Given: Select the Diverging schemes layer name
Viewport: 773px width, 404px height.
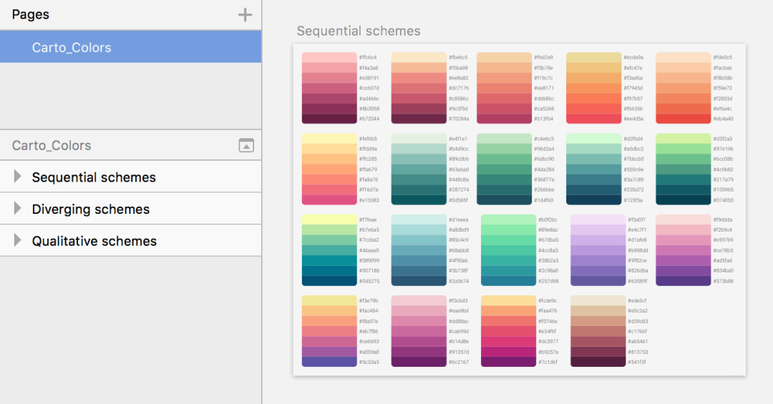Looking at the screenshot, I should pos(91,210).
